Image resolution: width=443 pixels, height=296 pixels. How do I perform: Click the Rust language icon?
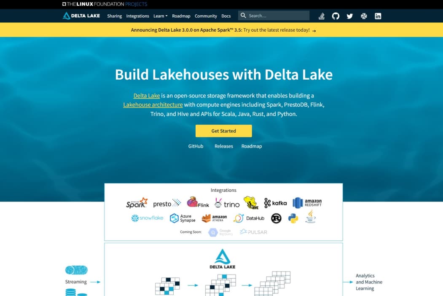[276, 218]
